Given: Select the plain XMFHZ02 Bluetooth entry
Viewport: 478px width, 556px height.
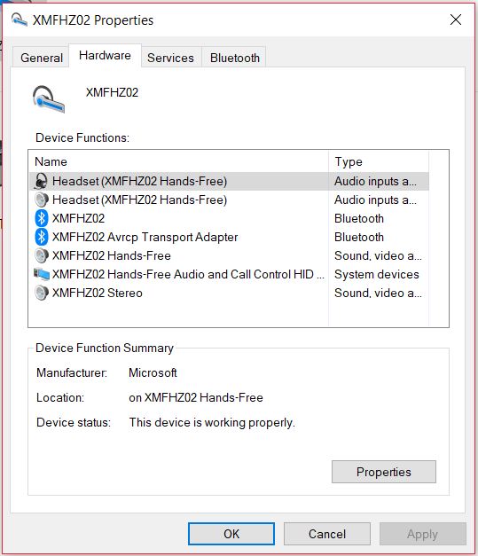Looking at the screenshot, I should (78, 218).
